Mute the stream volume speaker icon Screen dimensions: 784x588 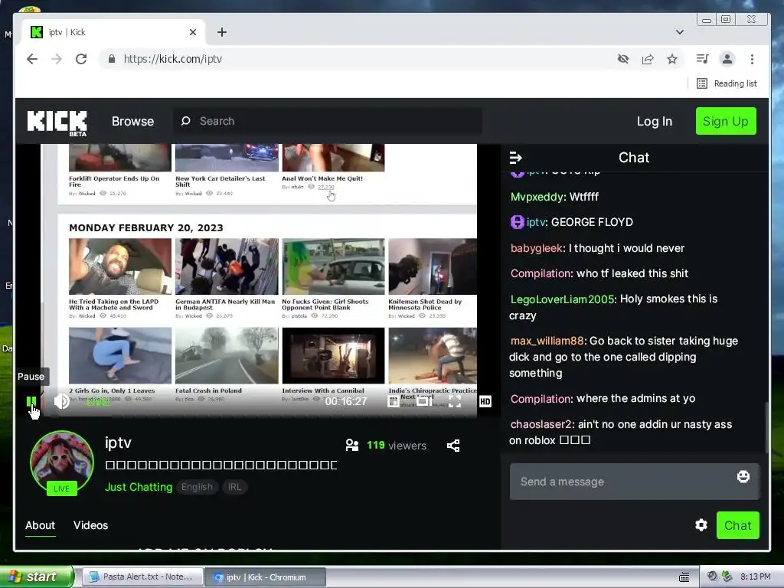coord(61,401)
